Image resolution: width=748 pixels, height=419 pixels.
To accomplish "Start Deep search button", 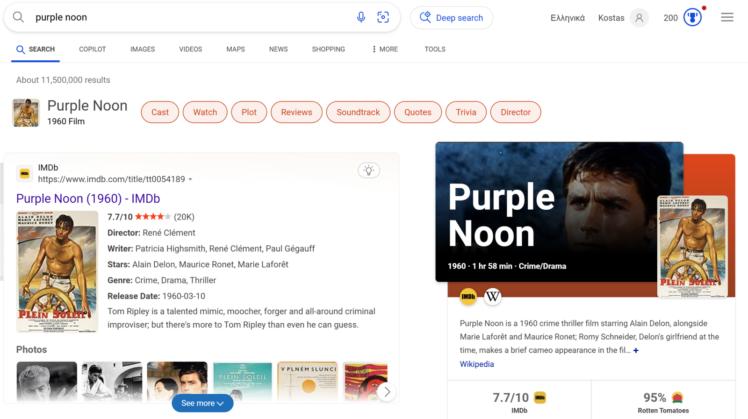I will click(x=451, y=18).
